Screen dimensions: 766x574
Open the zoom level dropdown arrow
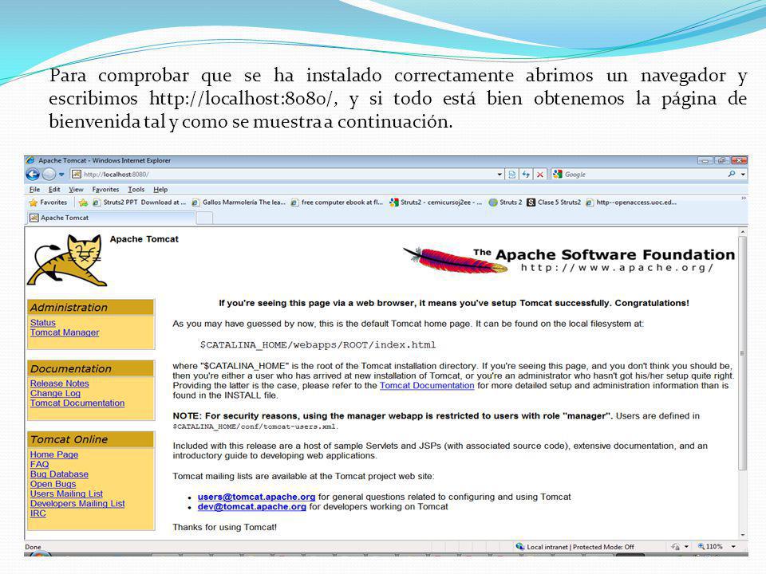point(733,547)
